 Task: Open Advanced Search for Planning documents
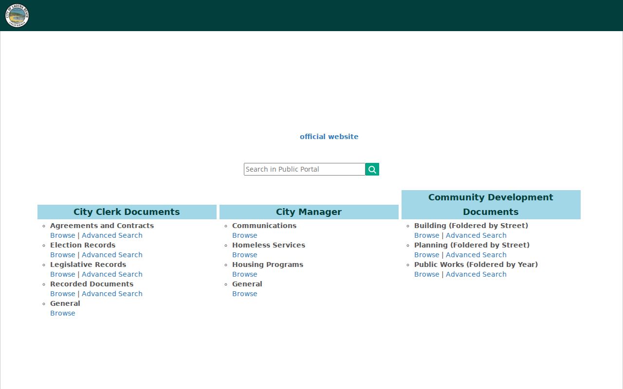[476, 255]
